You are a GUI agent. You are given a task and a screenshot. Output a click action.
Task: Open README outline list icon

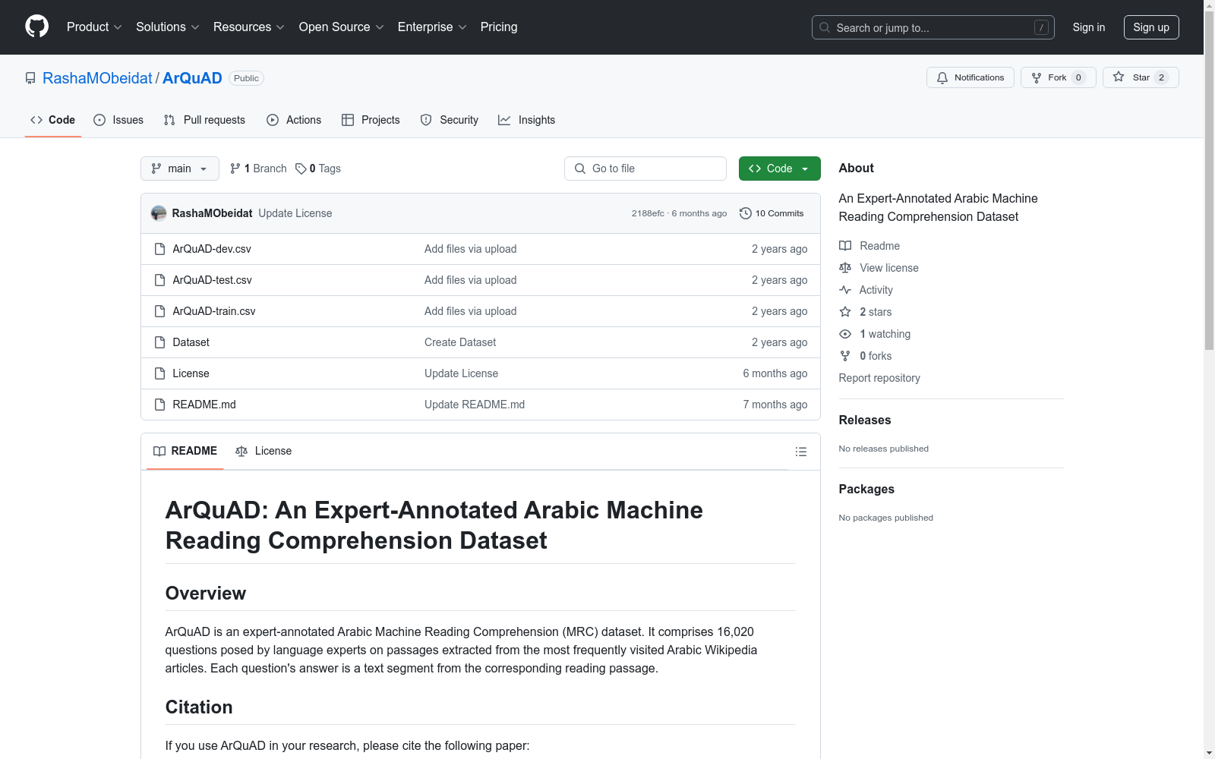tap(800, 452)
